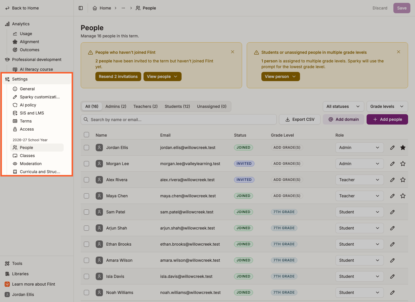This screenshot has width=415, height=302.
Task: Click the Add domain button
Action: [343, 119]
